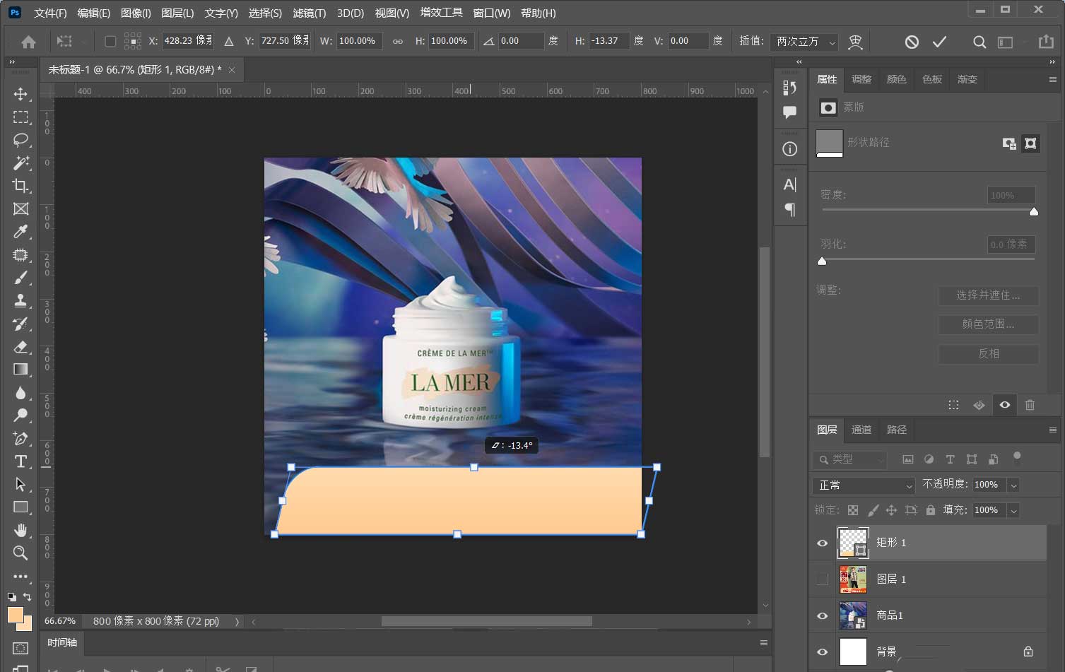The height and width of the screenshot is (672, 1065).
Task: Hide the 矩形 1 layer
Action: 822,543
